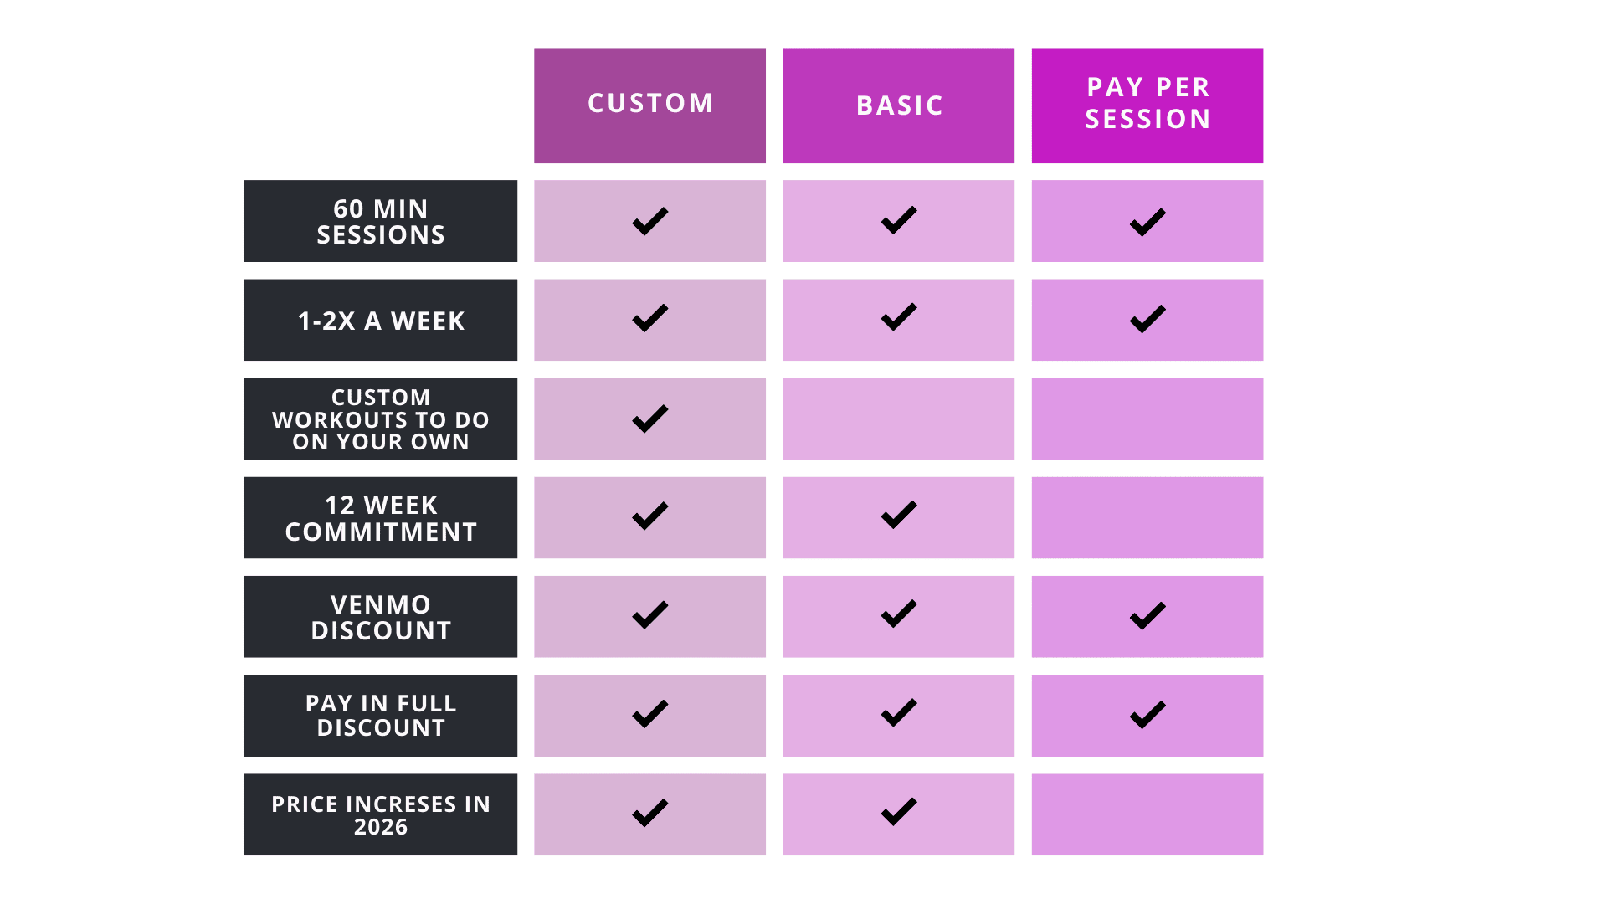Screen dimensions: 1607x904
Task: Click the Custom pay in full discount checkmark
Action: pos(649,714)
